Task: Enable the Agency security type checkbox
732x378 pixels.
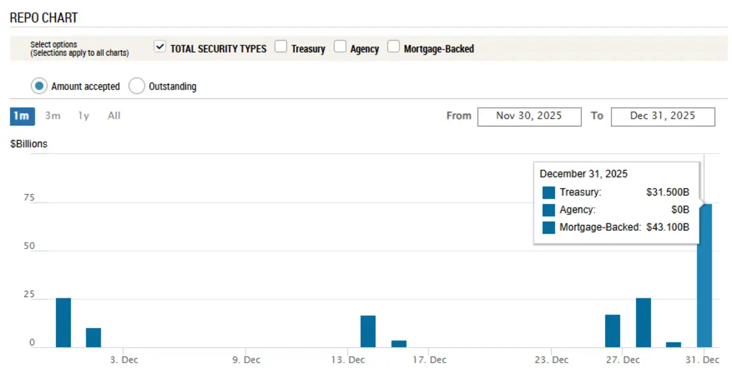Action: click(340, 47)
